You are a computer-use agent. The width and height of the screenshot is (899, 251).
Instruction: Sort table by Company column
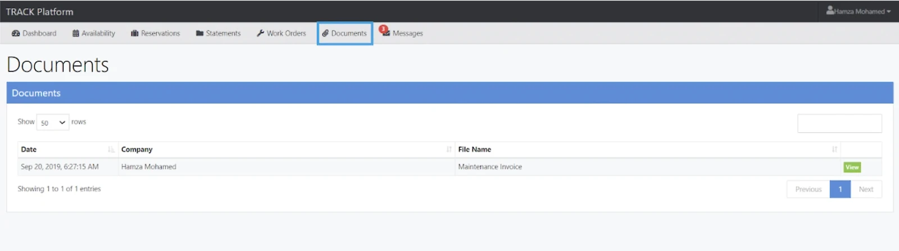click(x=287, y=150)
